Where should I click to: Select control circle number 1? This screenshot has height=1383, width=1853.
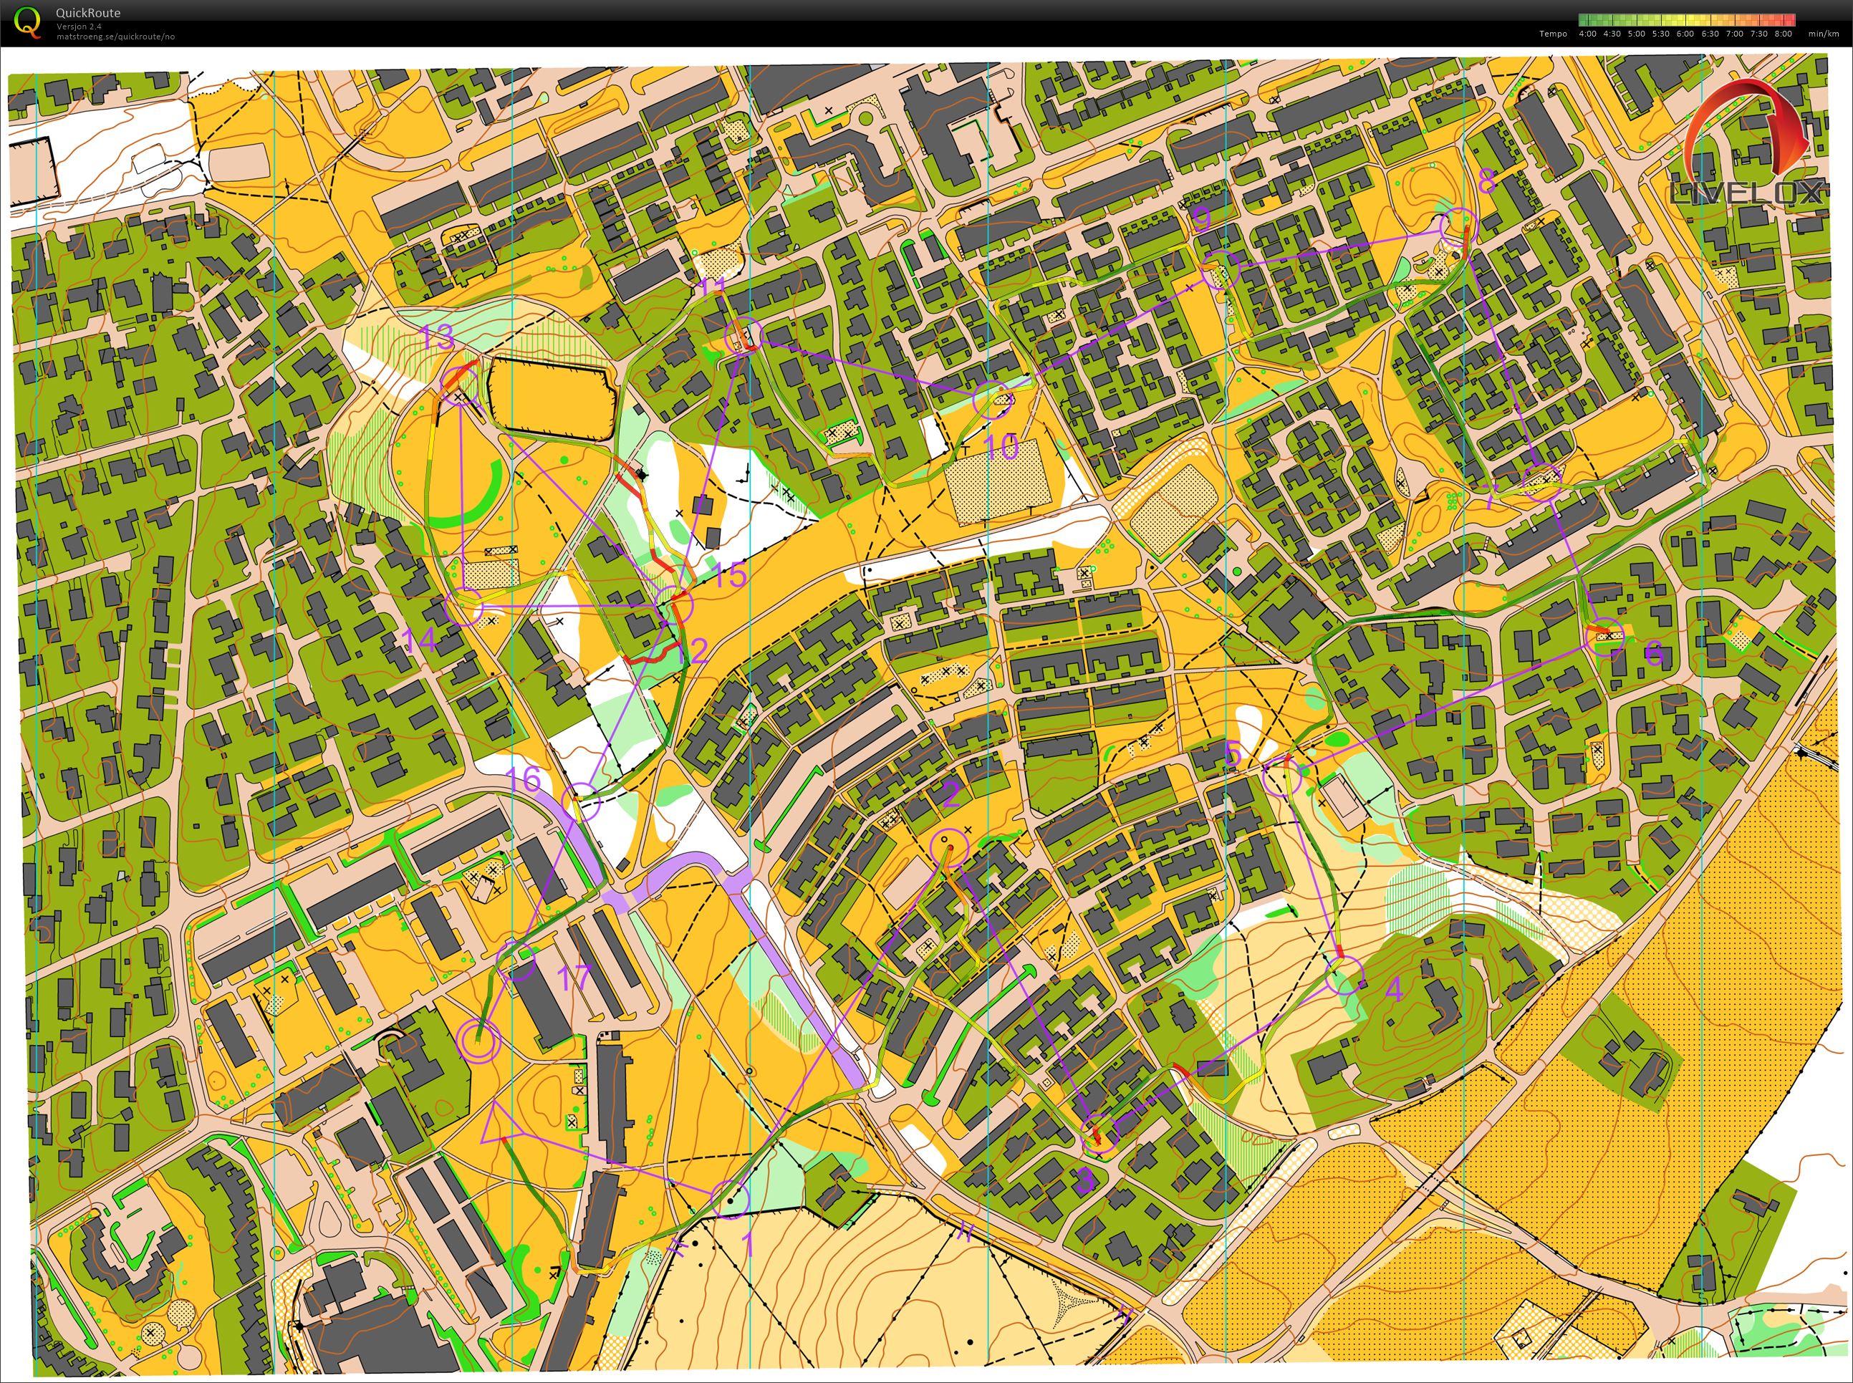point(729,1200)
